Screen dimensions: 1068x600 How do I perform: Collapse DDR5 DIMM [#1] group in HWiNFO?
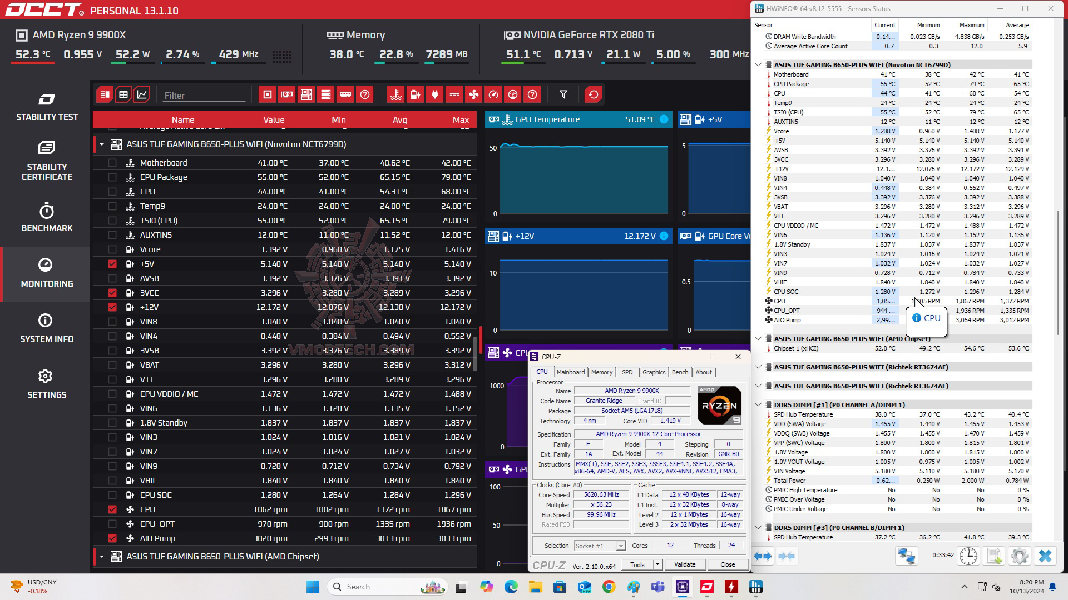(758, 405)
